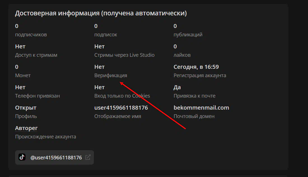Click the Вход только по Cookies label
Viewport: 308px width, 177px height.
122,96
